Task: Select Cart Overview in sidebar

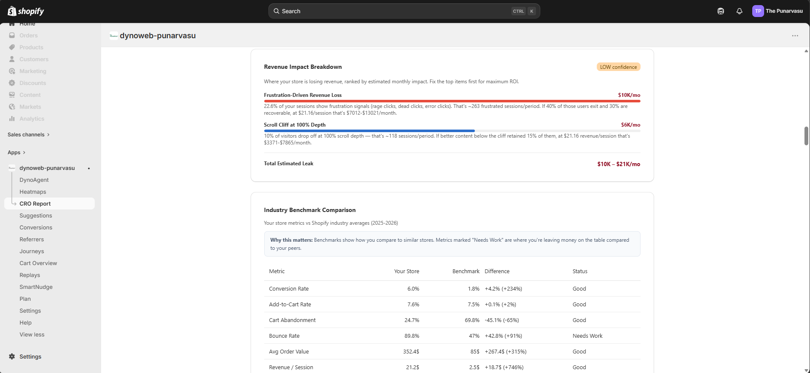Action: [38, 263]
